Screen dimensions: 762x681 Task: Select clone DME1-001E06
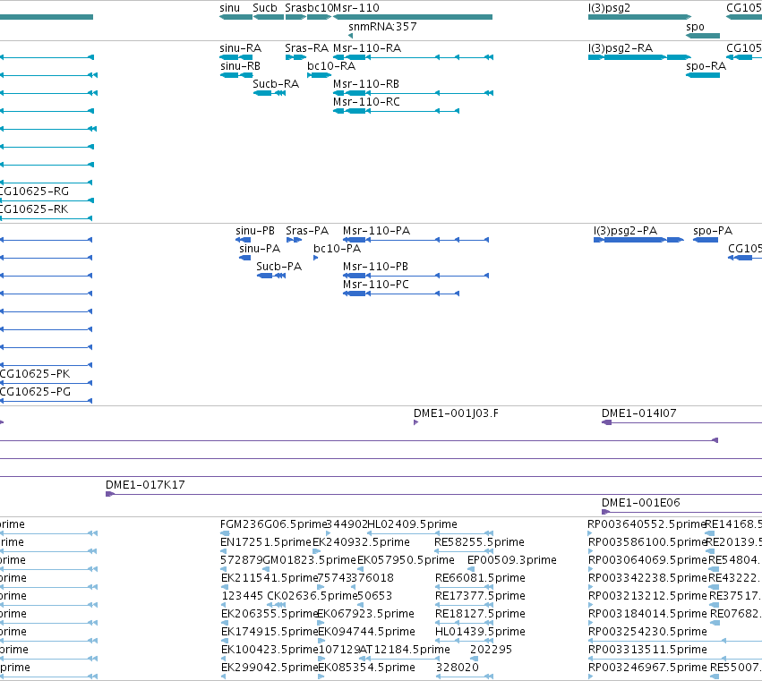tap(640, 503)
